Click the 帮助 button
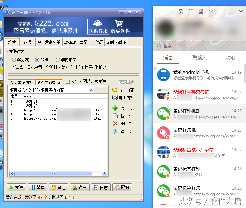The height and width of the screenshot is (208, 246). click(59, 187)
